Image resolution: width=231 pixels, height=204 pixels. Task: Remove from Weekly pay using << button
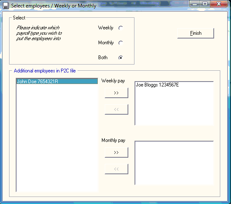pyautogui.click(x=116, y=109)
